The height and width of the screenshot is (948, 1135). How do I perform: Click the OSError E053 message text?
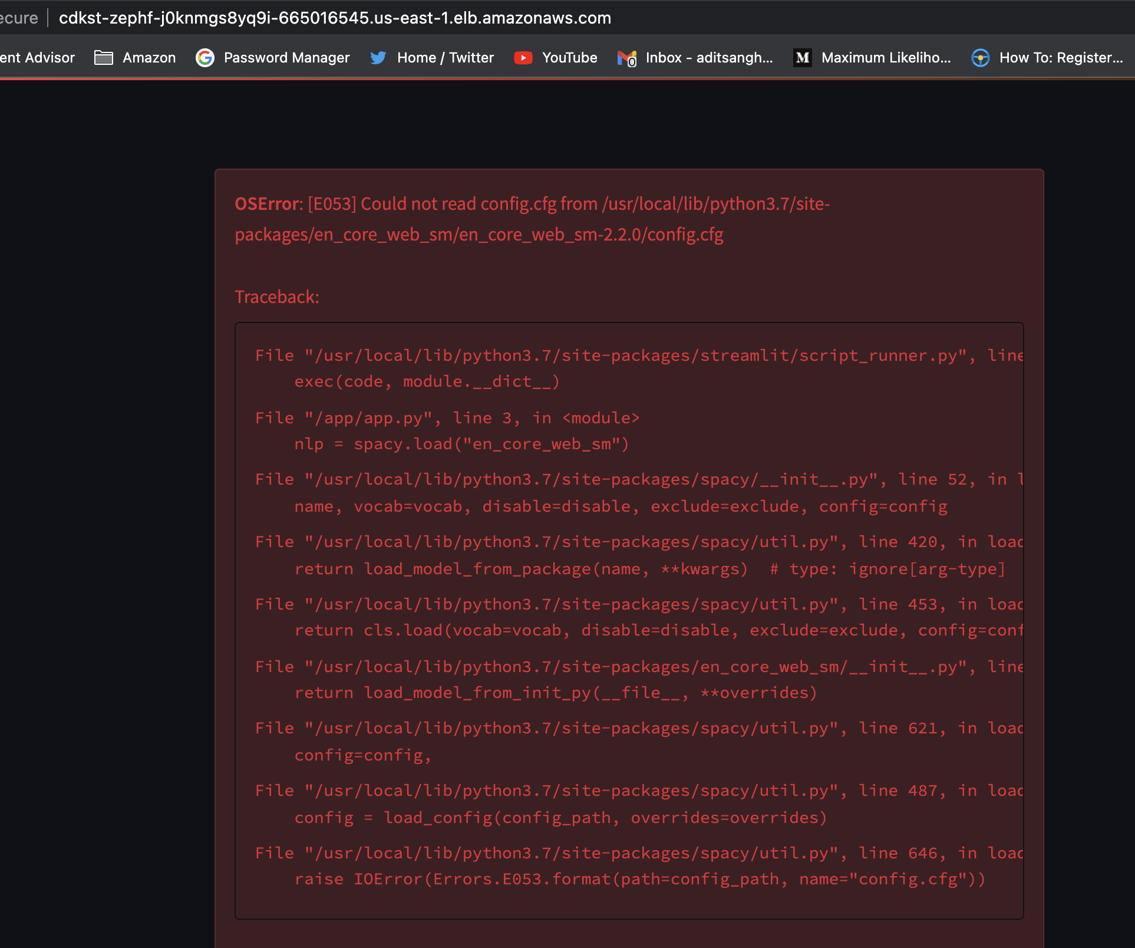click(x=532, y=219)
